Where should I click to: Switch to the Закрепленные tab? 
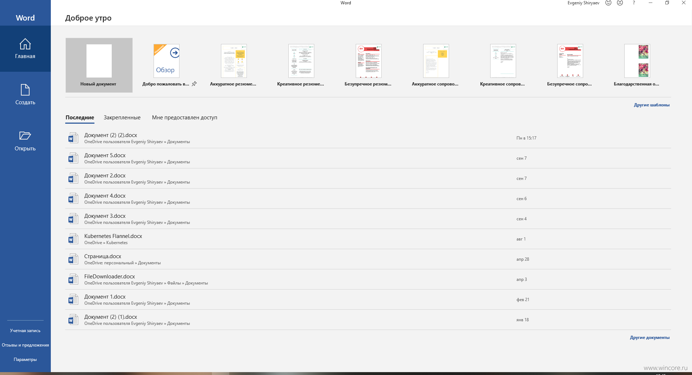(x=122, y=118)
